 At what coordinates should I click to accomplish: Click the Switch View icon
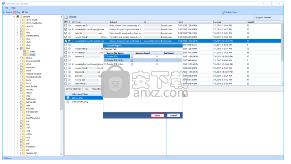[x=224, y=12]
